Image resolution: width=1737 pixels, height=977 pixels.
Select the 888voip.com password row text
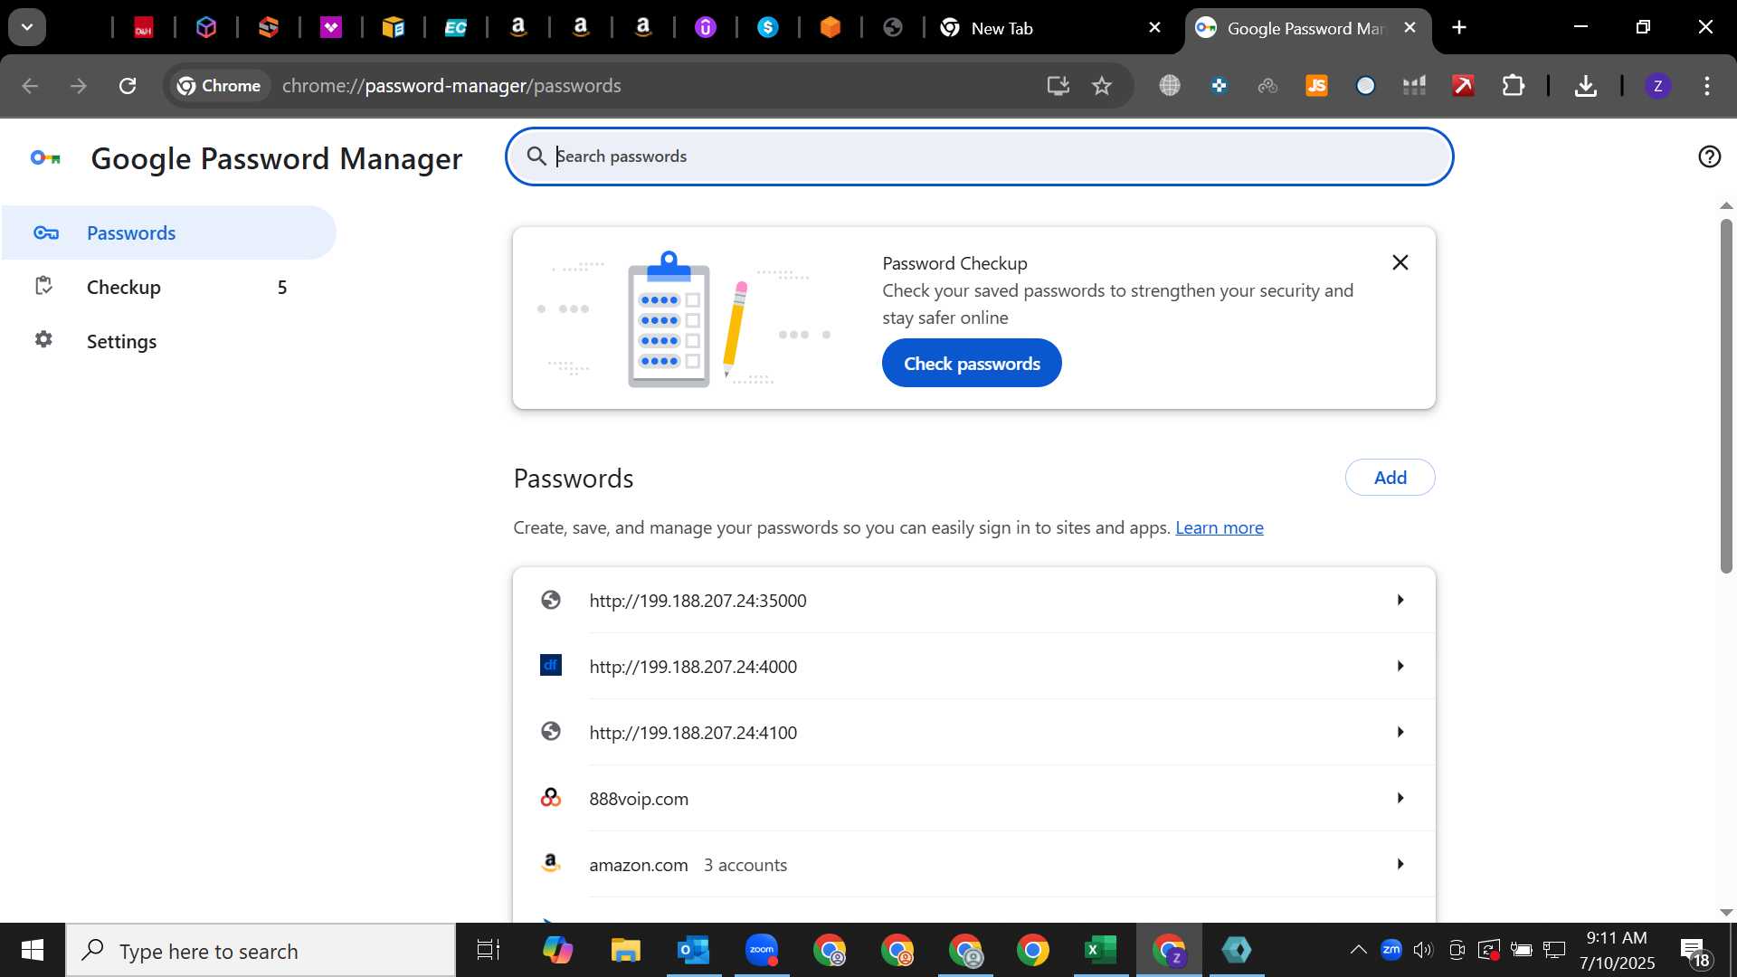point(639,799)
